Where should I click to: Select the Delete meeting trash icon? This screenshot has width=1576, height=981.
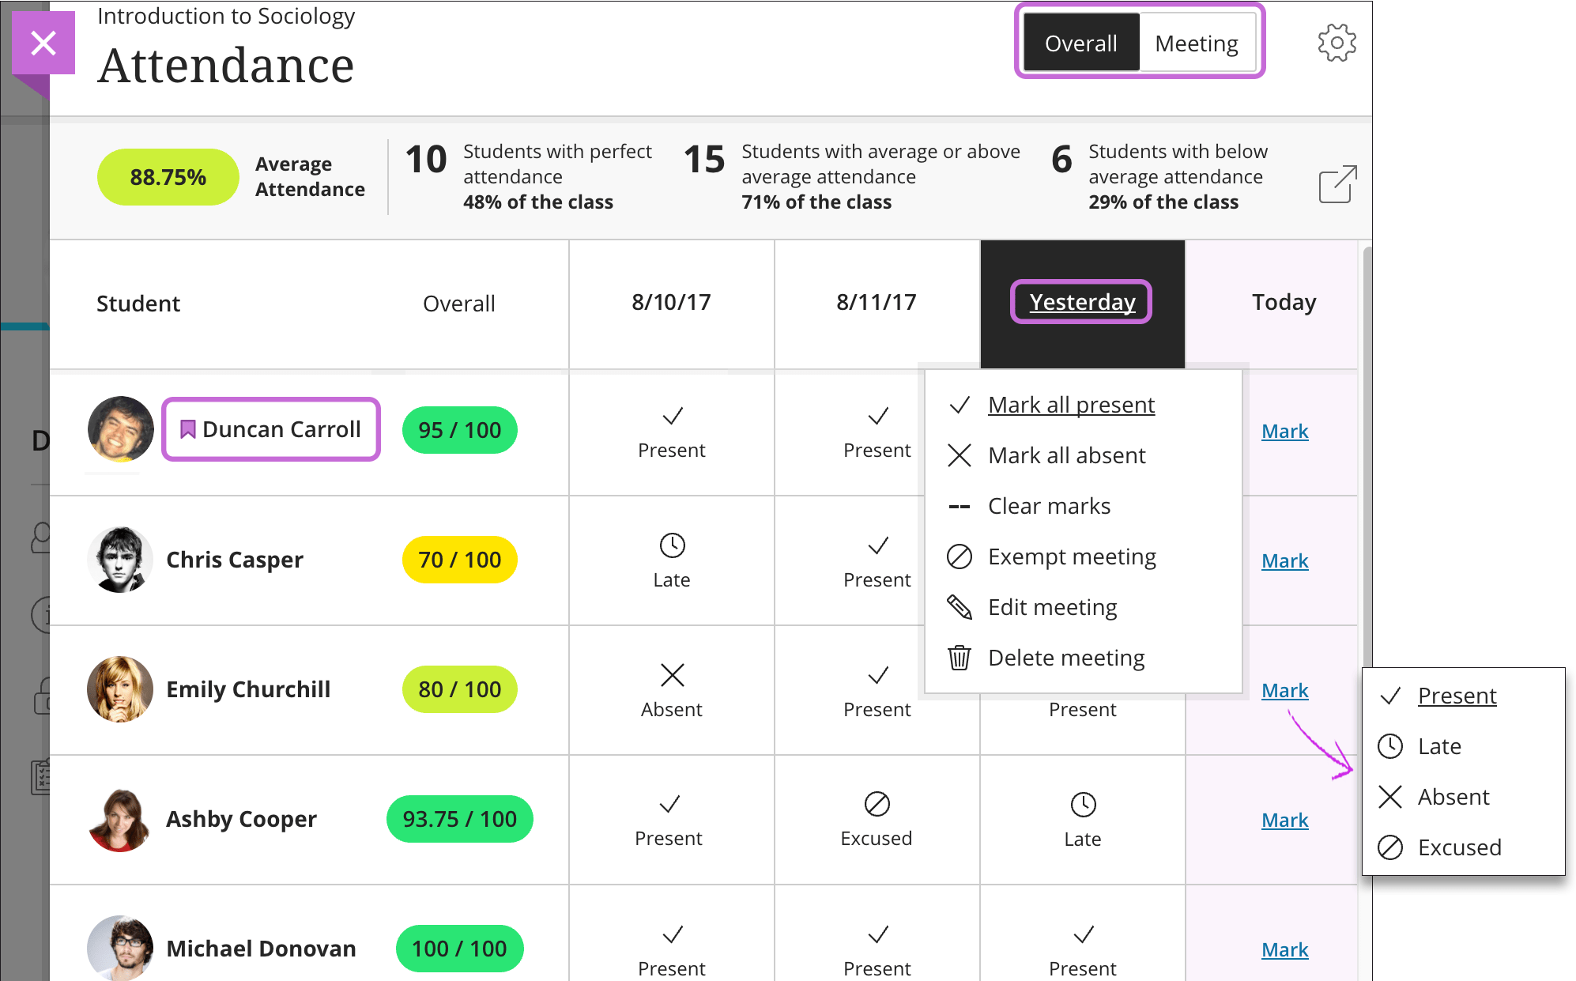(x=960, y=657)
